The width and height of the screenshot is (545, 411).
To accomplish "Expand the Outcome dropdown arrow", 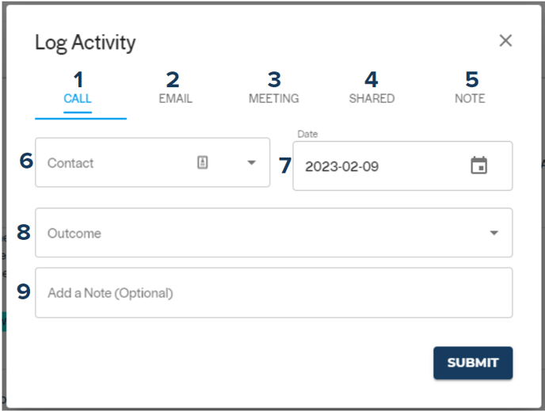I will click(x=494, y=233).
